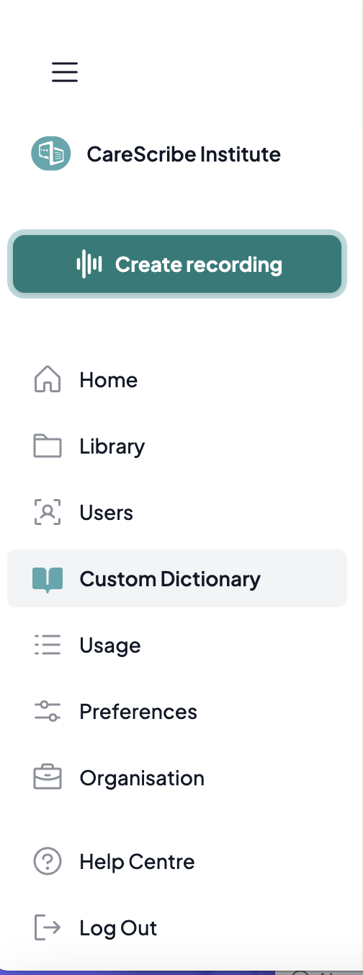Click the CareScribe Institute logo icon
This screenshot has width=363, height=975.
coord(50,154)
